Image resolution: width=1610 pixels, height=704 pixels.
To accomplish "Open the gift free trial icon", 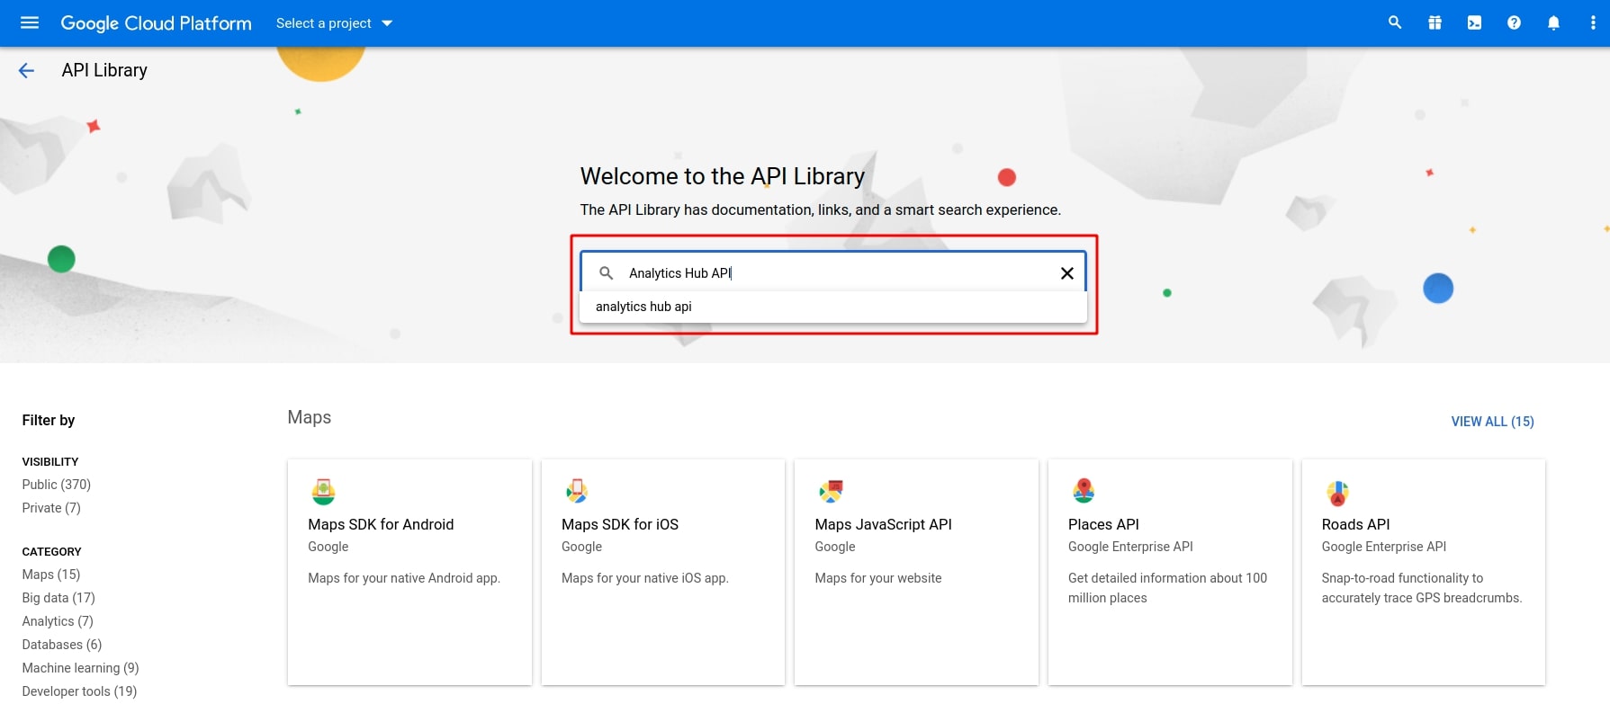I will point(1435,22).
